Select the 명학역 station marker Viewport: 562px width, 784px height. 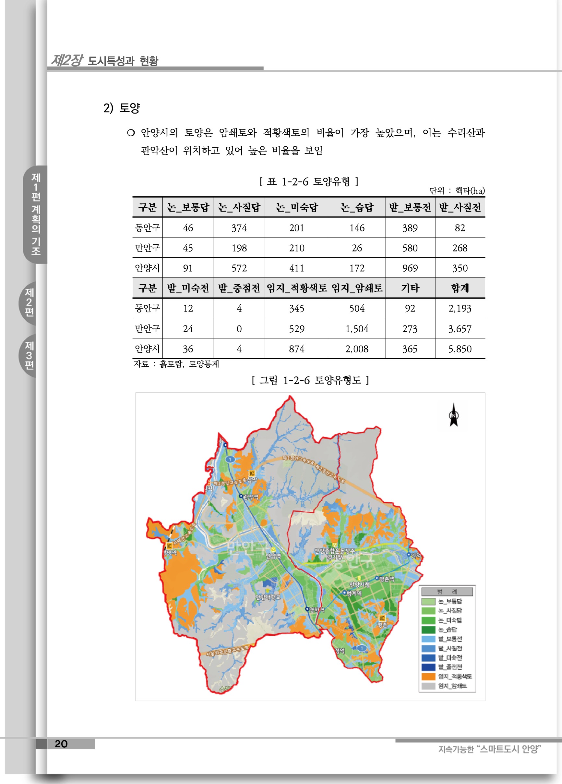[x=307, y=609]
